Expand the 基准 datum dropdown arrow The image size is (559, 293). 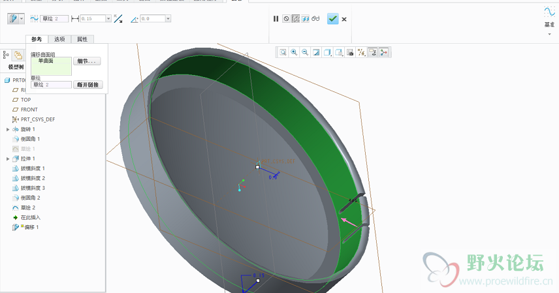(x=549, y=34)
